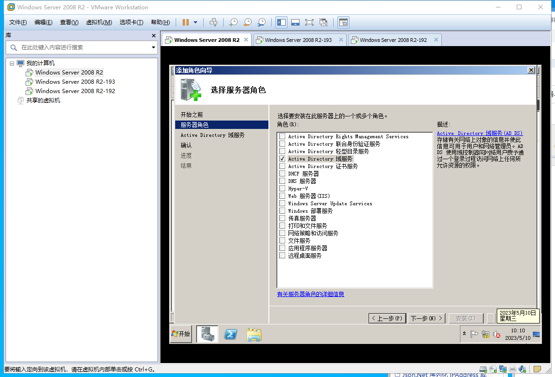Check Active Directory 轻型目录服务 role
The height and width of the screenshot is (377, 555).
pyautogui.click(x=282, y=151)
